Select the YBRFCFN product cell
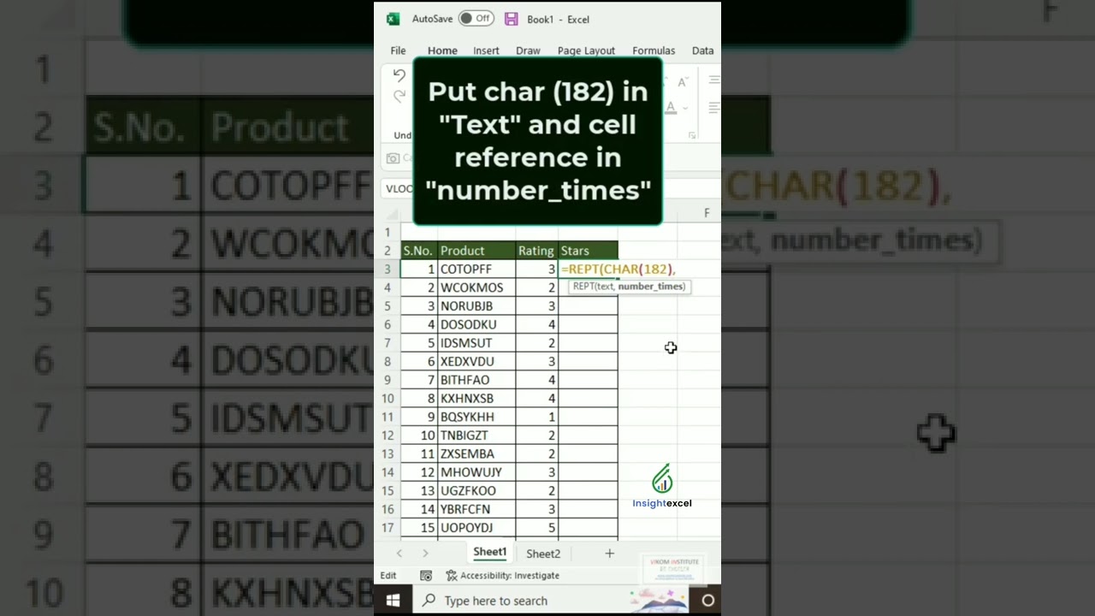The image size is (1095, 616). pyautogui.click(x=476, y=509)
